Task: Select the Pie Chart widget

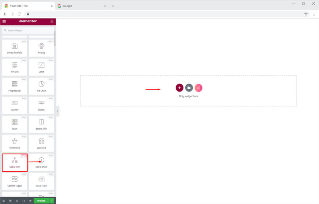Action: click(41, 86)
